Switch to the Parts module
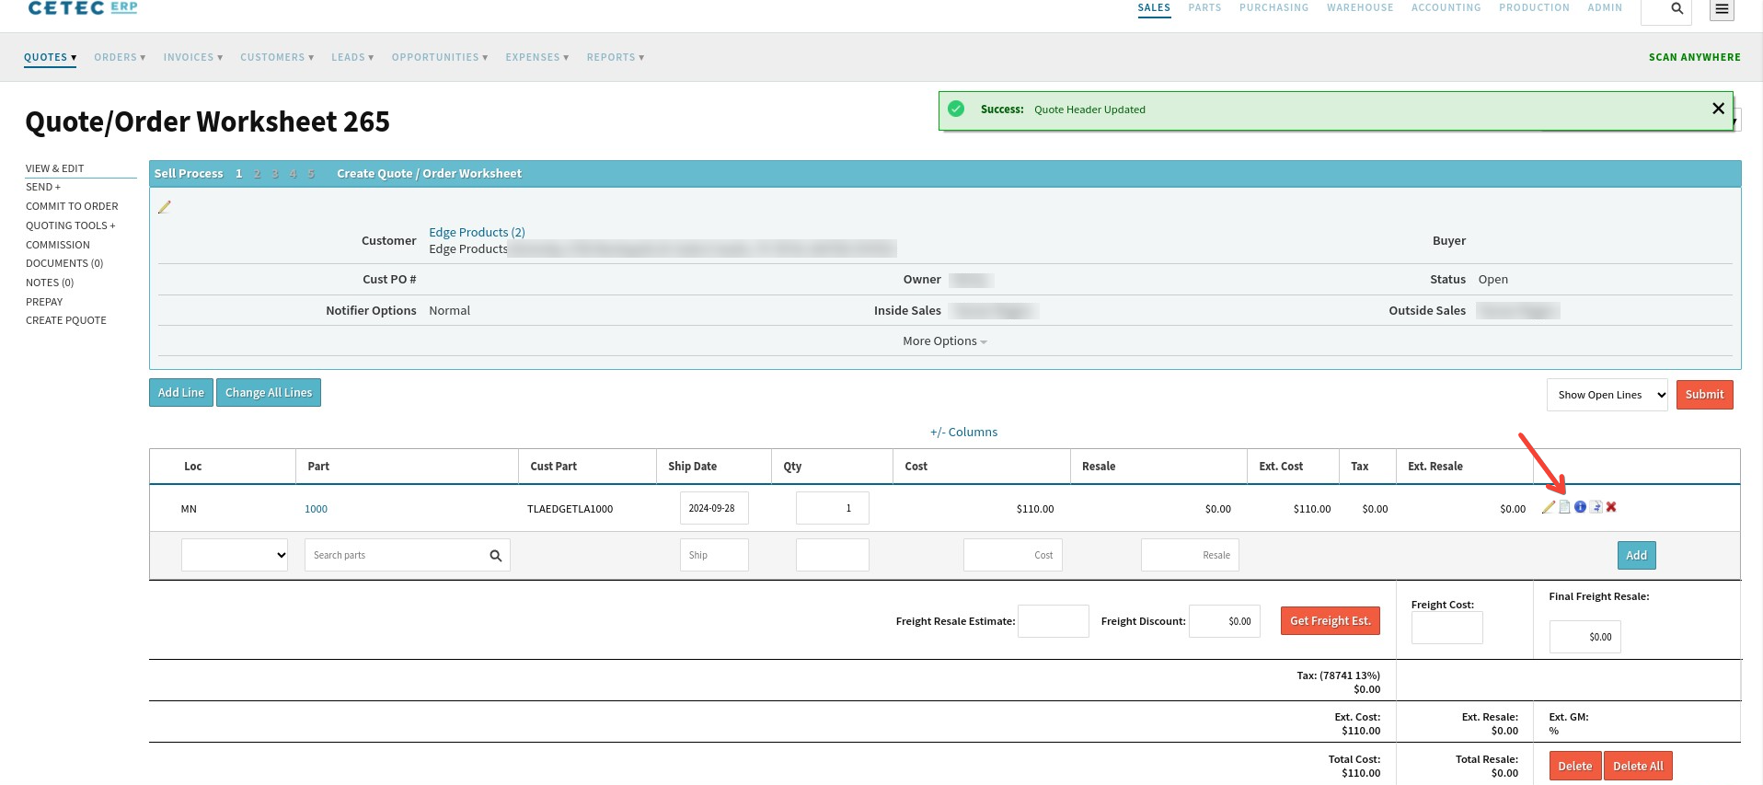Image resolution: width=1763 pixels, height=785 pixels. coord(1204,7)
